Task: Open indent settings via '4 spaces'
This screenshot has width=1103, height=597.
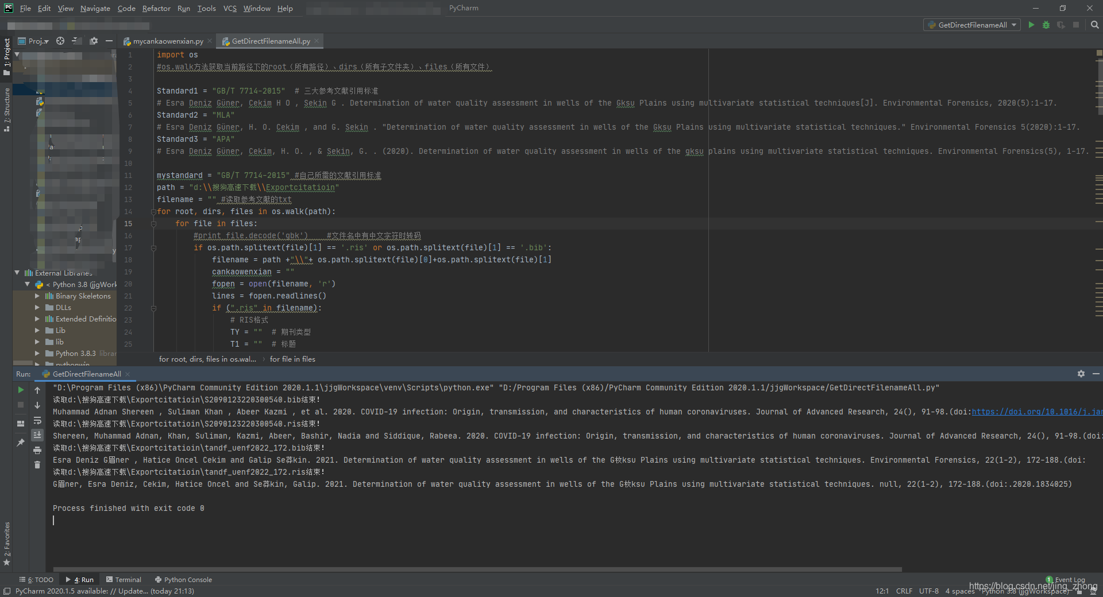Action: point(960,591)
